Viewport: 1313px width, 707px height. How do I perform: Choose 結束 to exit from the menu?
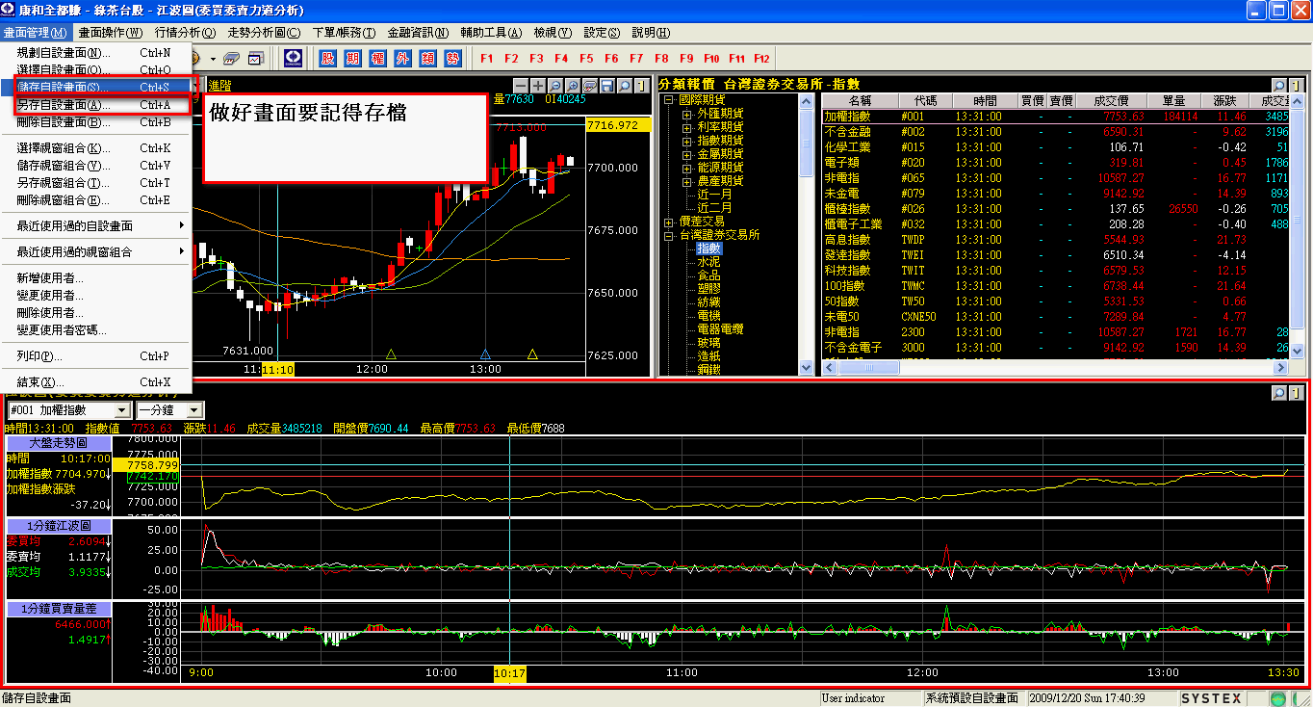point(96,382)
